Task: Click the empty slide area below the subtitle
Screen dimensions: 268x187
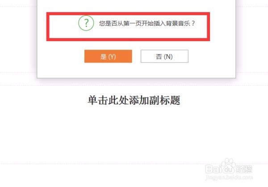Action: point(134,135)
